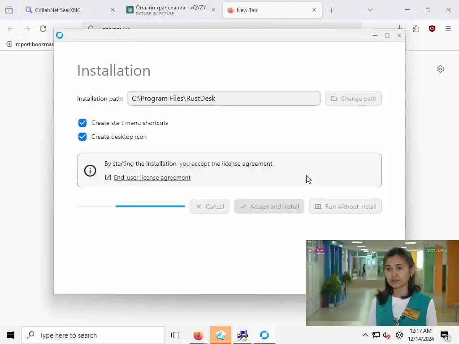Image resolution: width=459 pixels, height=344 pixels.
Task: Open Firefox hamburger application menu
Action: (x=448, y=29)
